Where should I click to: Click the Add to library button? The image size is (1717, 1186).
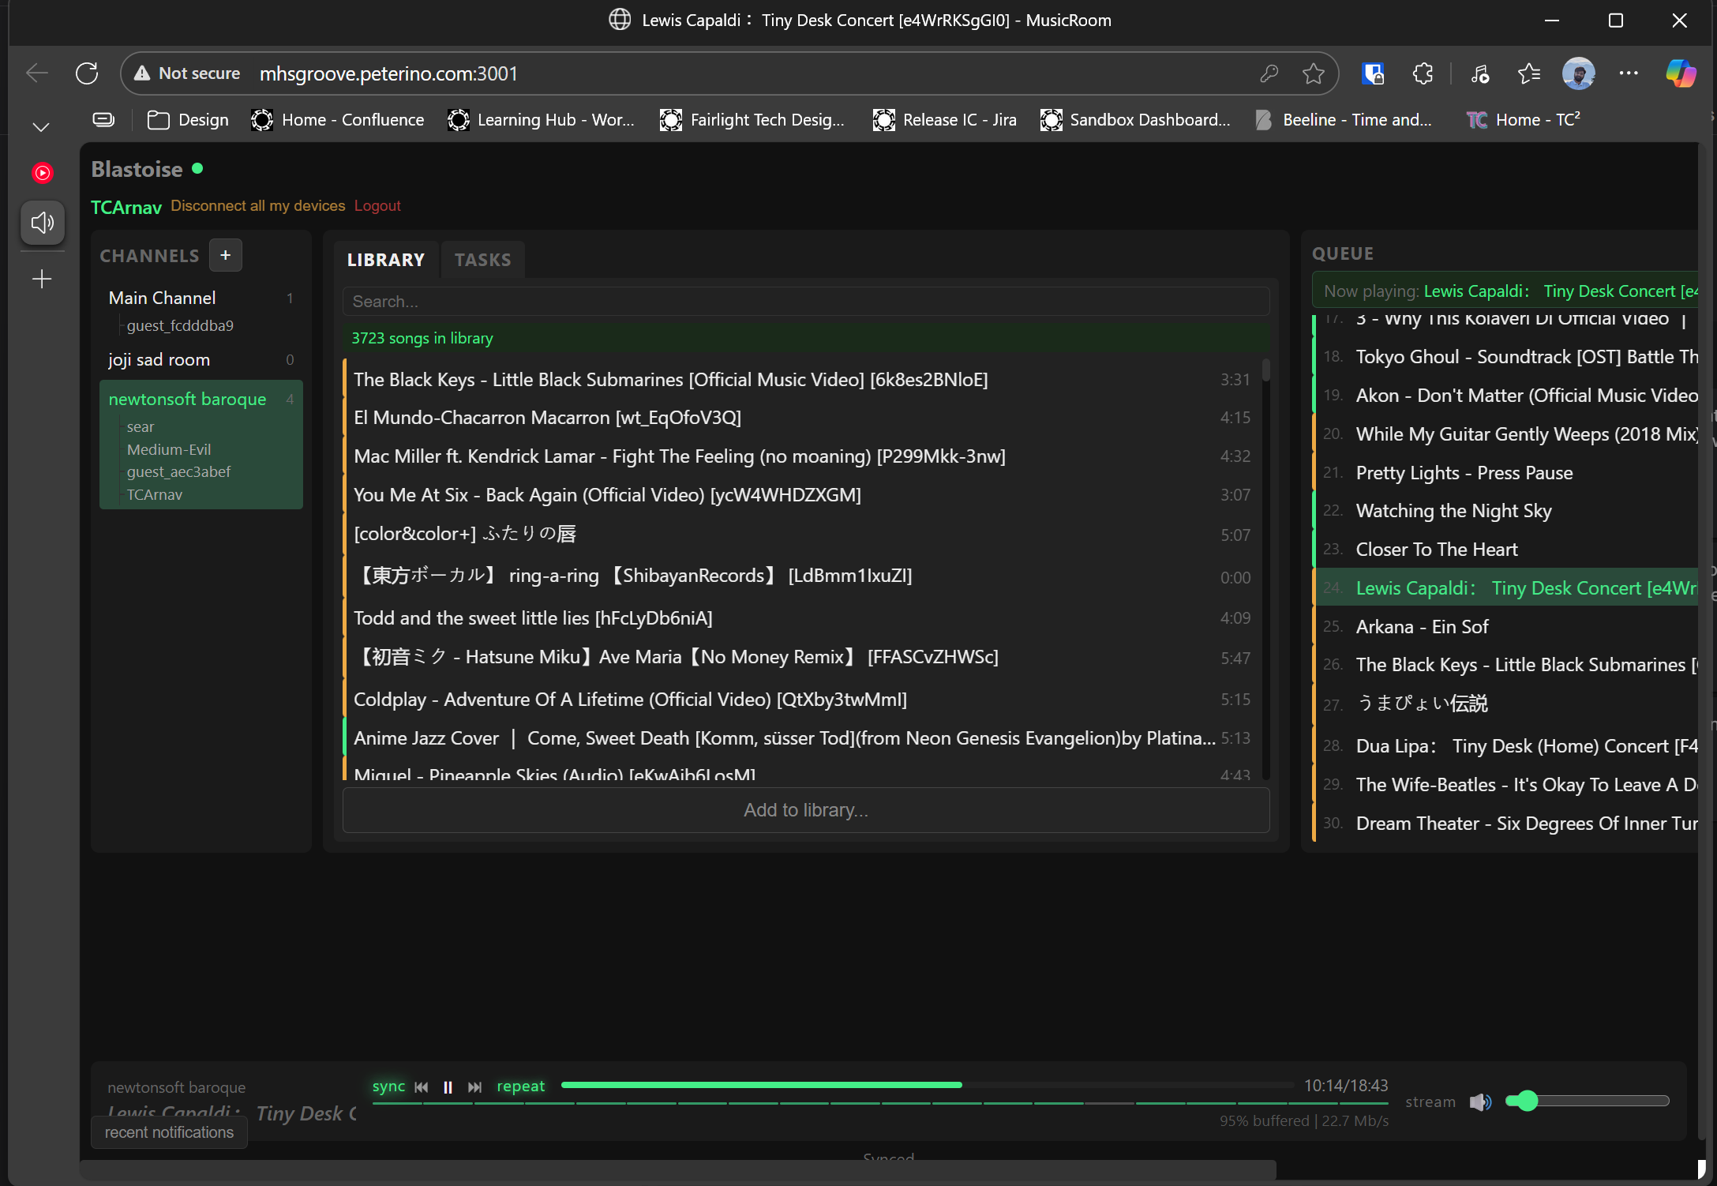click(x=805, y=810)
